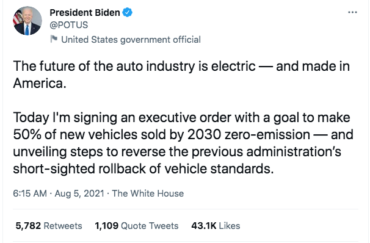This screenshot has height=243, width=370.
Task: View the 43.1K Likes list
Action: pos(216,226)
